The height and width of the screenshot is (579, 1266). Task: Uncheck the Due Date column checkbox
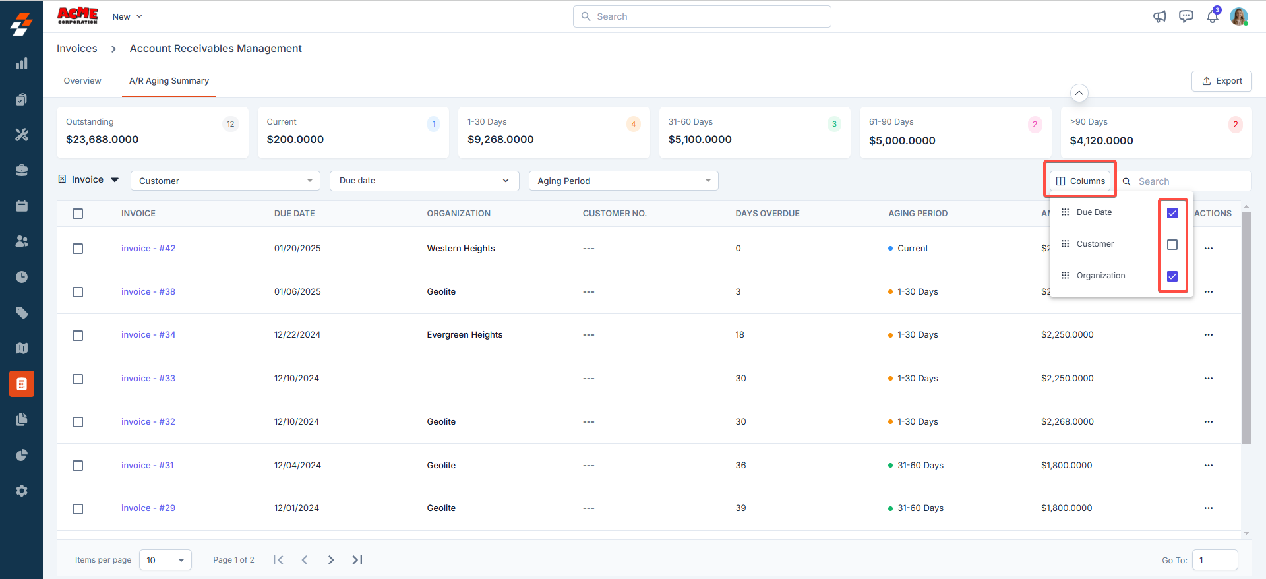click(1172, 213)
